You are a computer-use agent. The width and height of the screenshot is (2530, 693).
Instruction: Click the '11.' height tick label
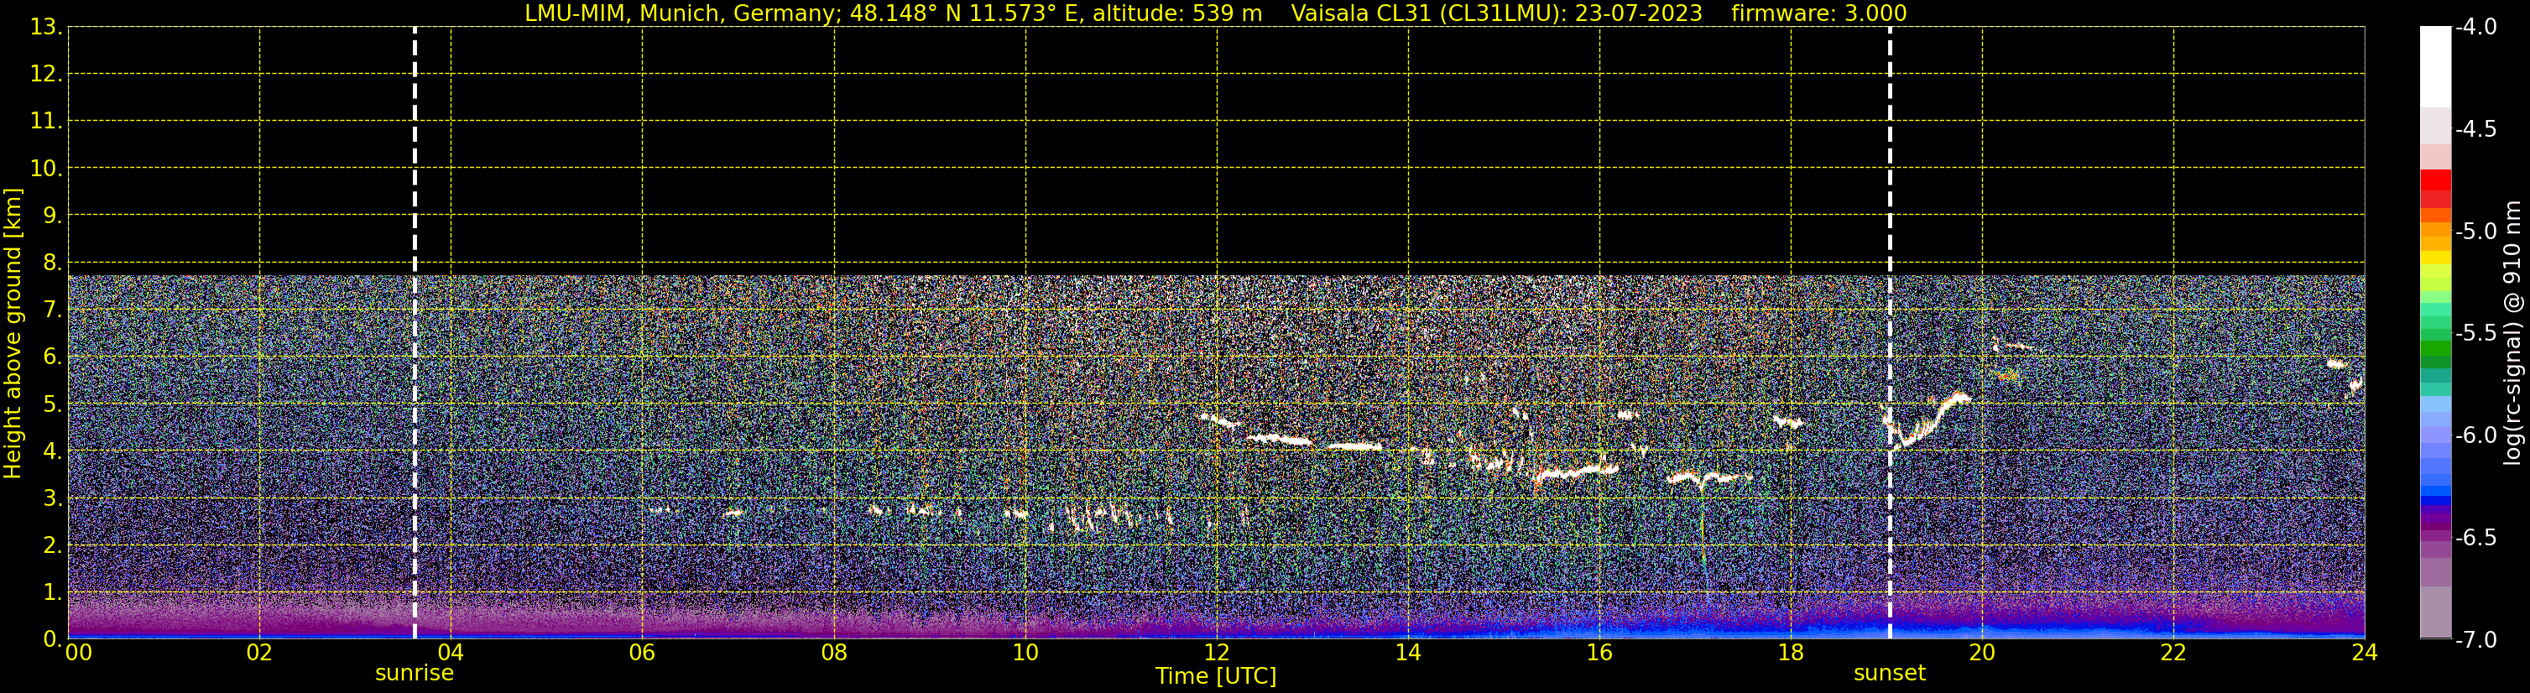tap(46, 122)
